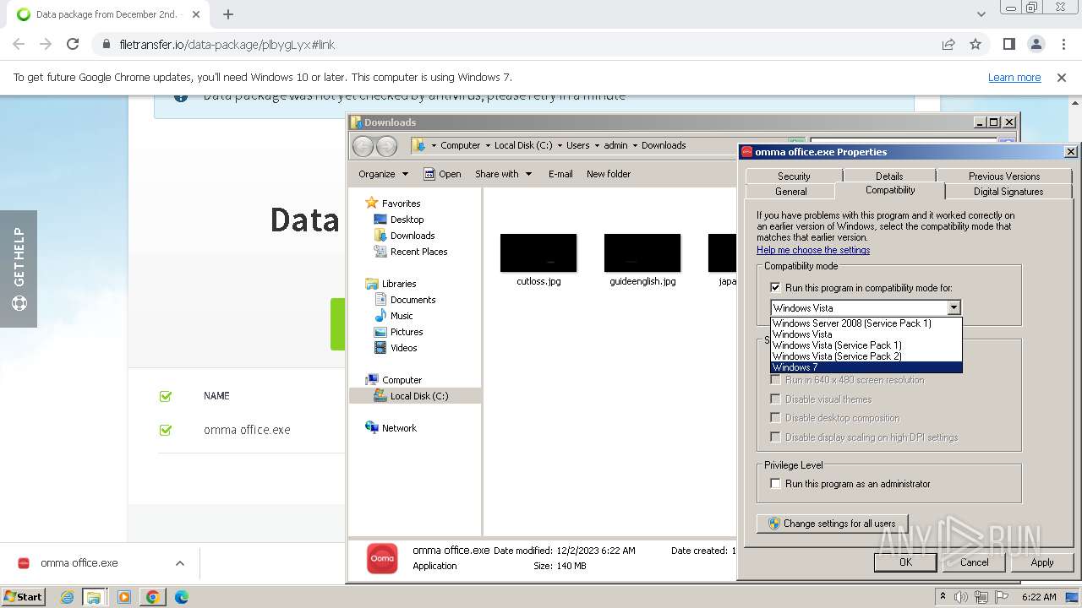Choose Windows Vista (Service Pack 1) option
1082x608 pixels.
(866, 345)
